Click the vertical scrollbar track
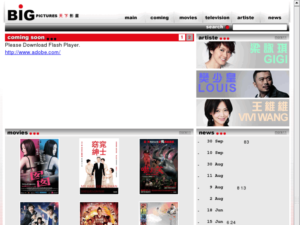This screenshot has width=300, height=225. [x=297, y=115]
